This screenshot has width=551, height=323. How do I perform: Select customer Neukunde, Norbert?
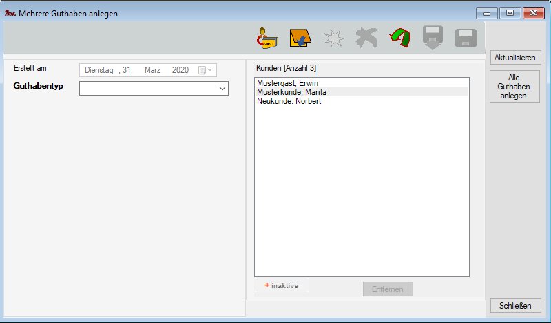[x=289, y=101]
